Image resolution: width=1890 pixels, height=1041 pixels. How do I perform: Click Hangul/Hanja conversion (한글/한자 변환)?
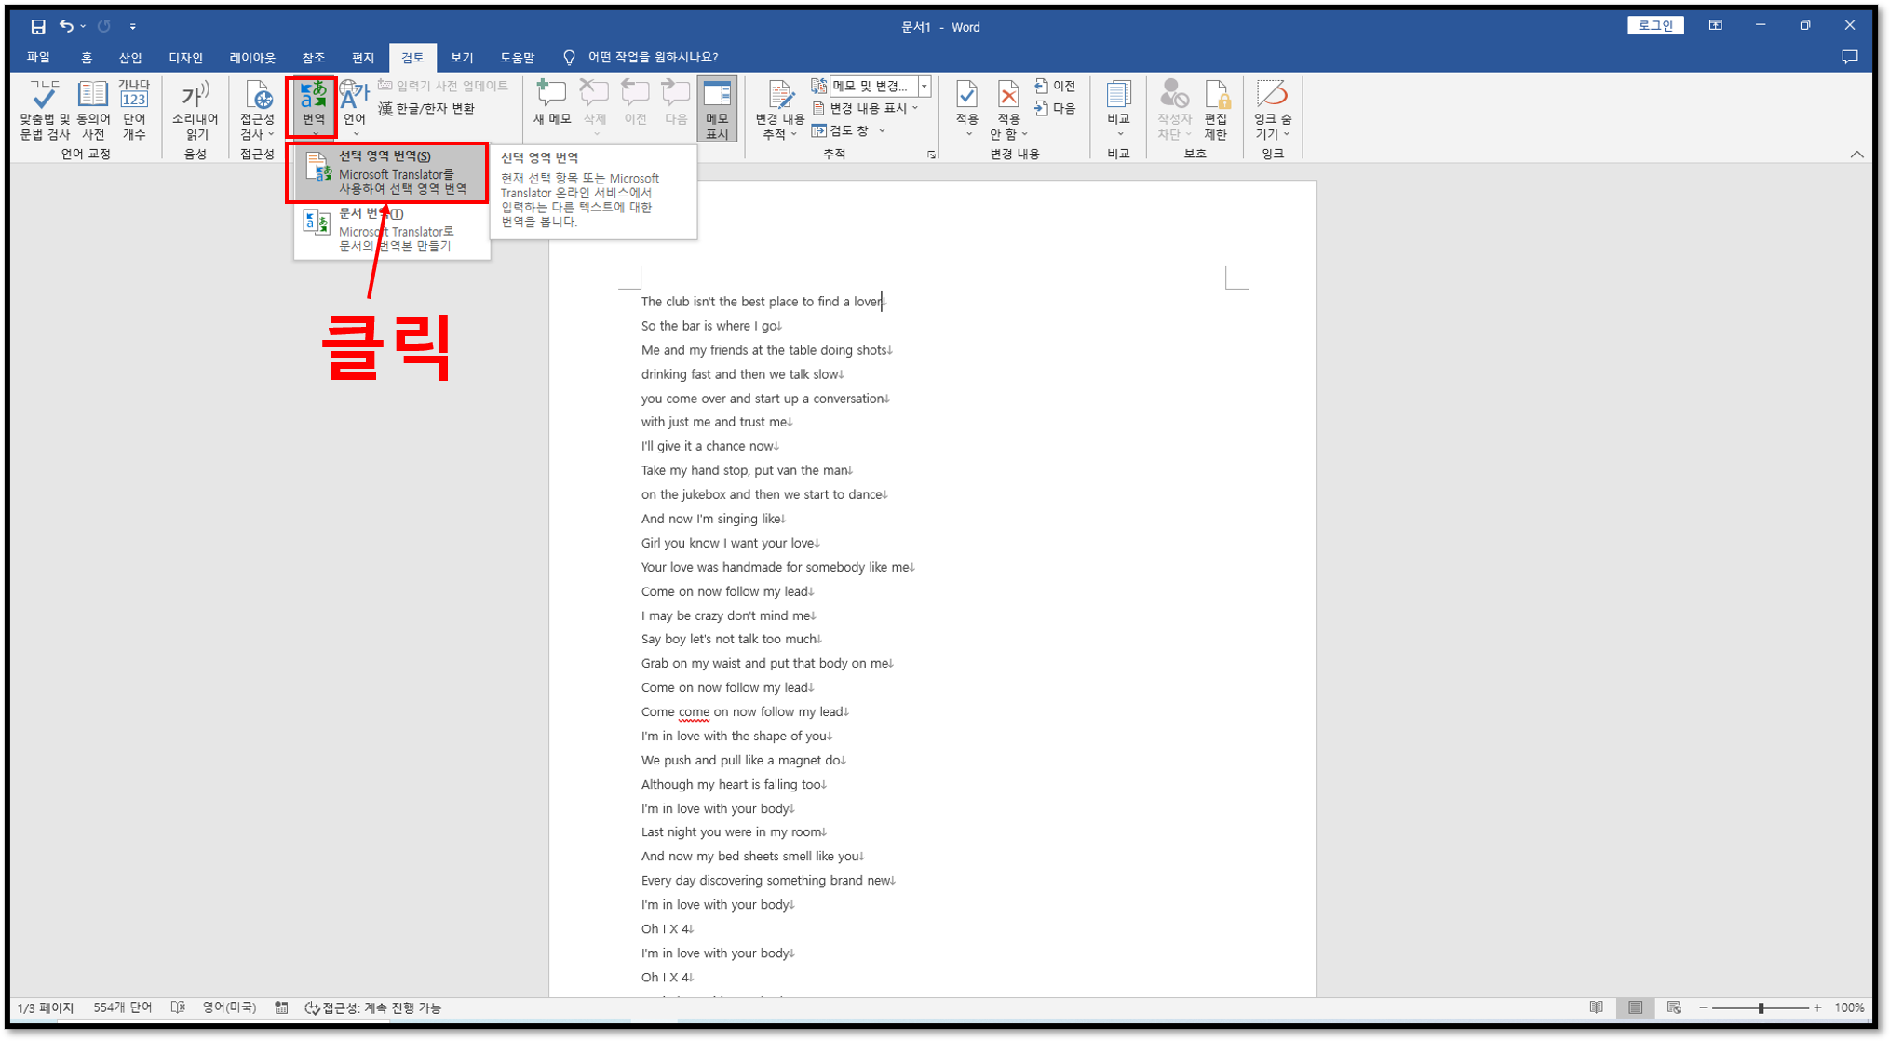click(426, 108)
